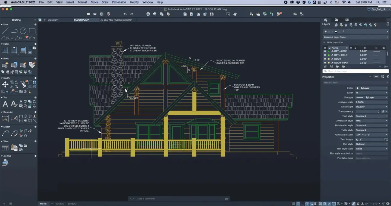
Task: Toggle Ortho mode in the status bar
Action: [x=302, y=203]
